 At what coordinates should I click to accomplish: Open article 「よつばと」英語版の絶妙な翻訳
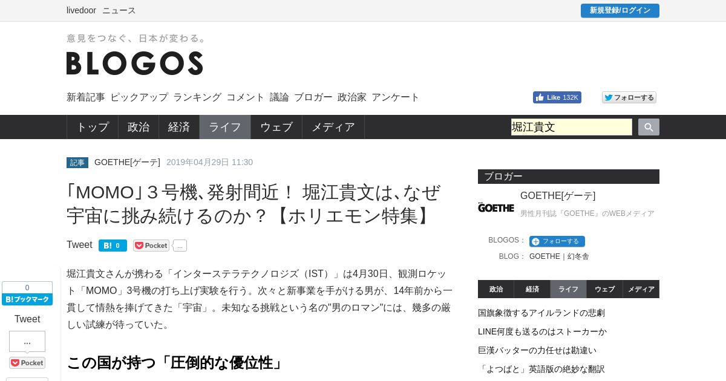coord(541,369)
